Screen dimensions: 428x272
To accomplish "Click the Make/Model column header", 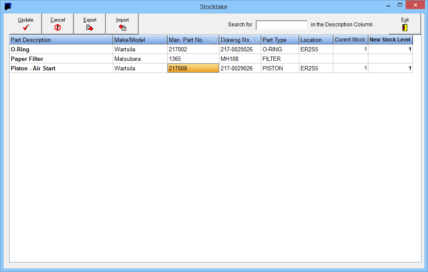I will coord(140,40).
